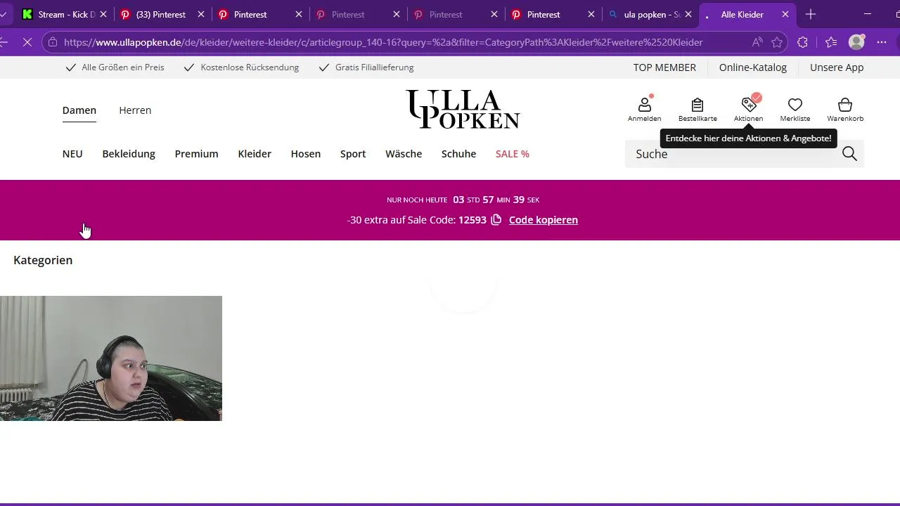Image resolution: width=900 pixels, height=506 pixels.
Task: Open the Warenkorb basket icon
Action: (x=845, y=105)
